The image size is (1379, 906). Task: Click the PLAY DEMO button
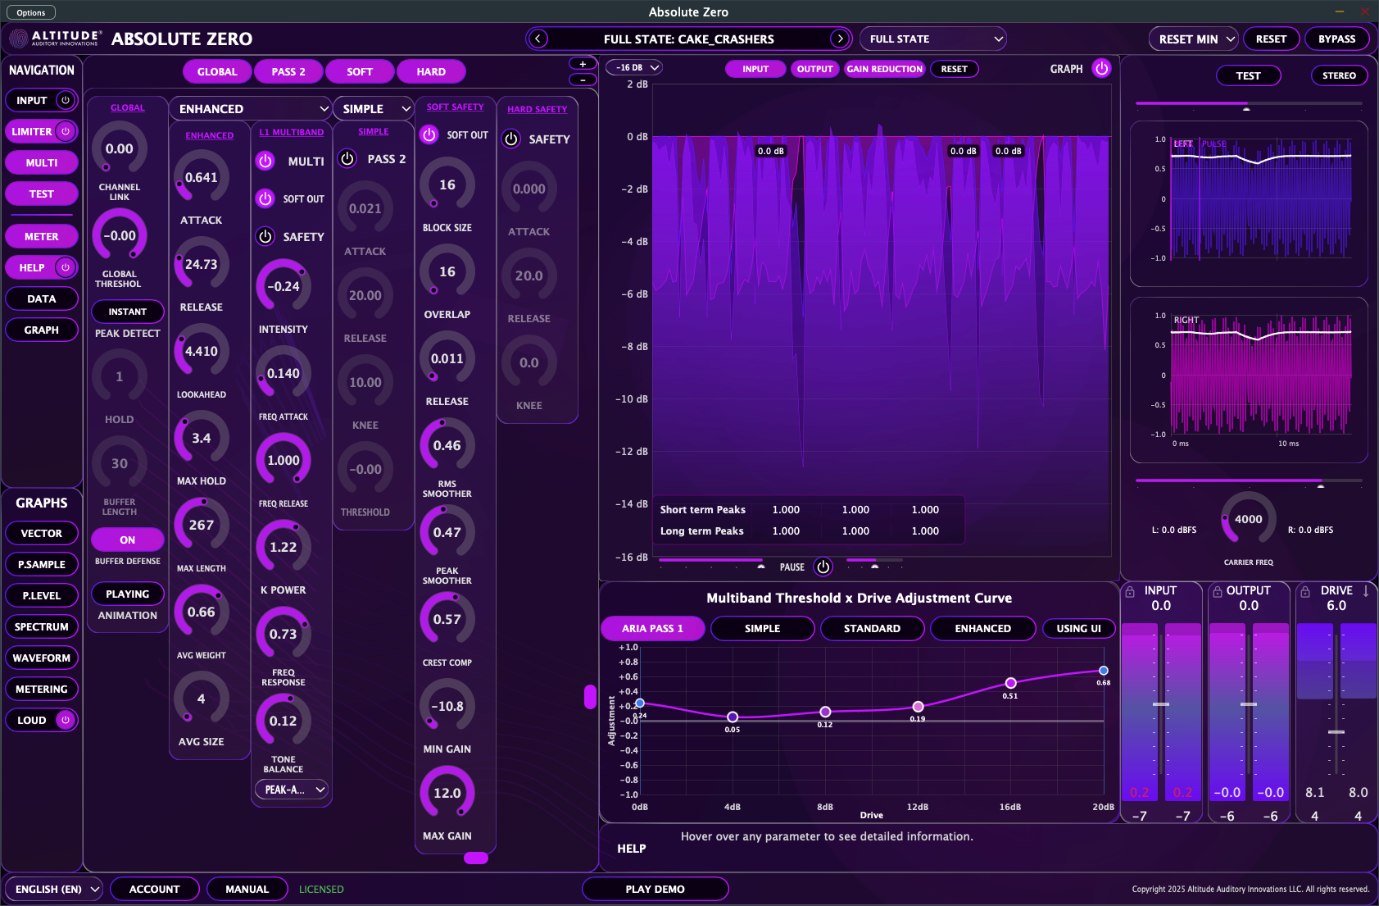coord(655,889)
